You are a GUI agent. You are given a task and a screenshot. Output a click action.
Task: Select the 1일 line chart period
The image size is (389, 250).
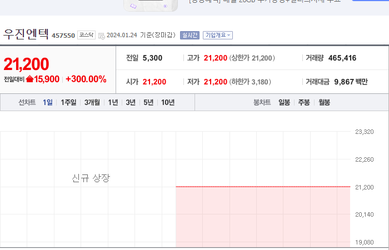(48, 102)
